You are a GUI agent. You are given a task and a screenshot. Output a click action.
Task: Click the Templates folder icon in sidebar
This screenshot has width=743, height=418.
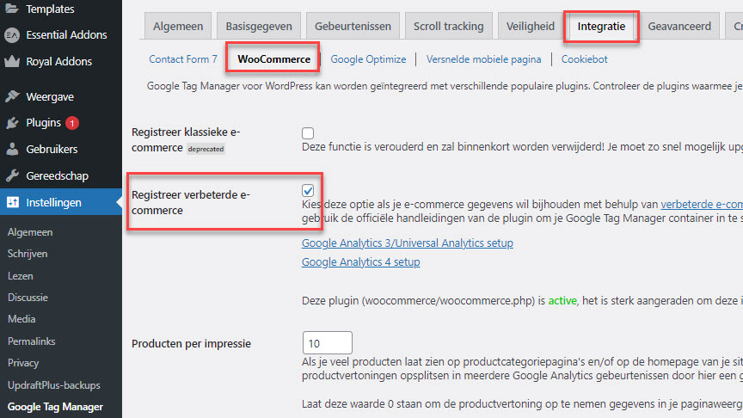[x=12, y=9]
